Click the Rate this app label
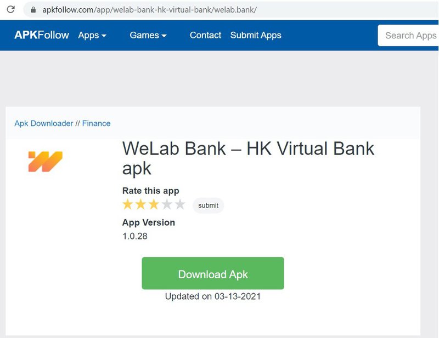Image resolution: width=439 pixels, height=338 pixels. point(150,191)
